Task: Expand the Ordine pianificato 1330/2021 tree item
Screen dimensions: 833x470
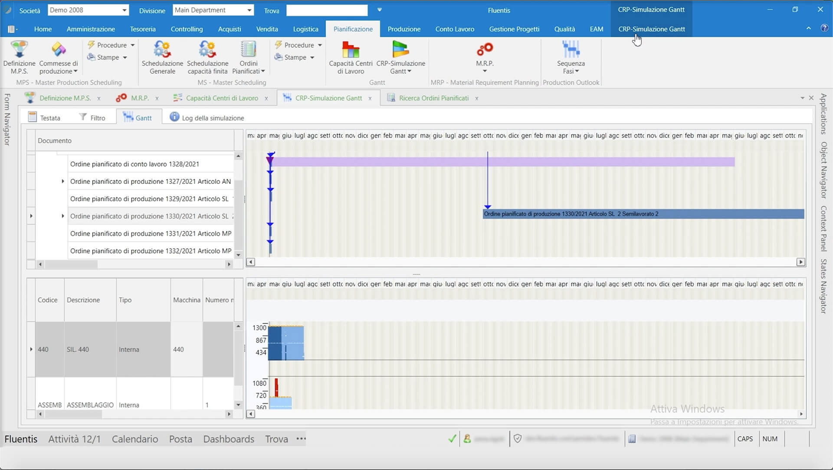Action: [x=62, y=215]
